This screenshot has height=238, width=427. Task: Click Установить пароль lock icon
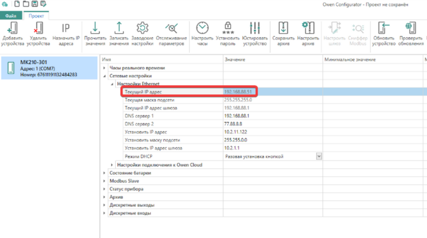pos(228,28)
